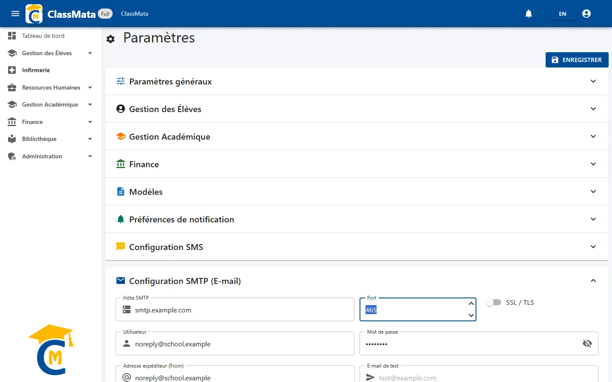Click the @ icon in Adresse expéditeur field

(x=127, y=377)
